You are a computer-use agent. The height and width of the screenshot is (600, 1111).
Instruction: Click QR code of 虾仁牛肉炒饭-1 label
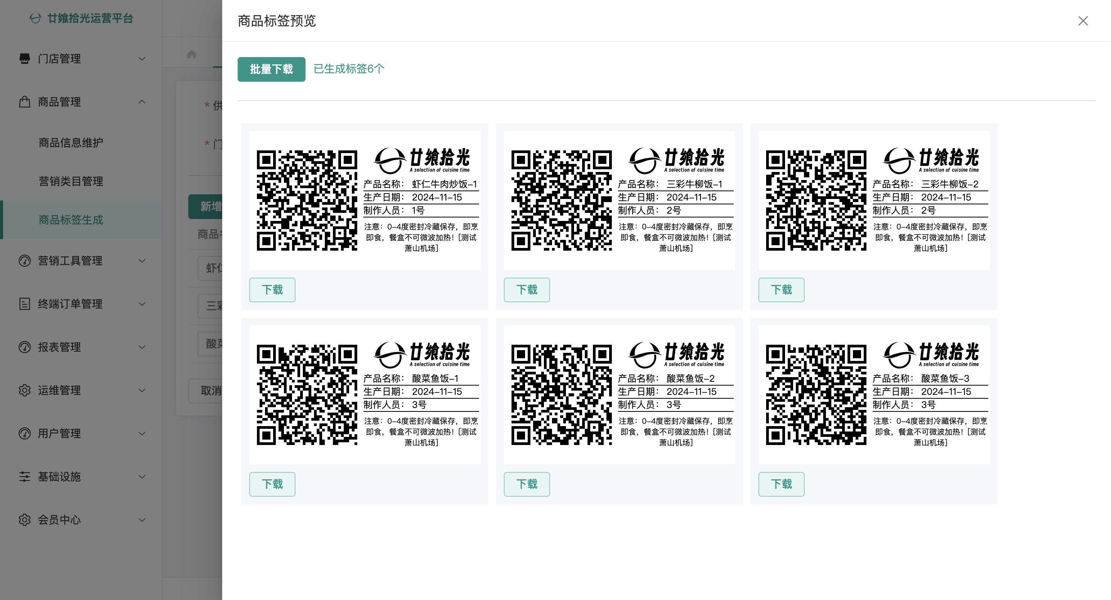307,201
